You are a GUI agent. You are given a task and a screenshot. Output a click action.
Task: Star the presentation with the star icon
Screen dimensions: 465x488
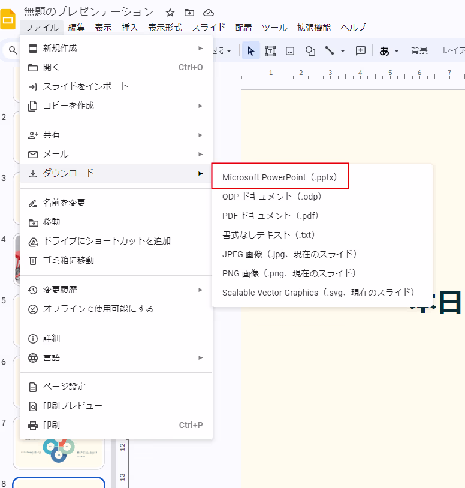170,13
